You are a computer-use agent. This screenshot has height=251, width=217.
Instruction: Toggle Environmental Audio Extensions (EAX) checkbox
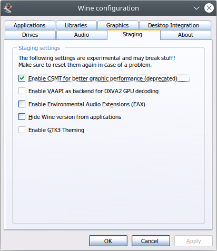[x=22, y=104]
